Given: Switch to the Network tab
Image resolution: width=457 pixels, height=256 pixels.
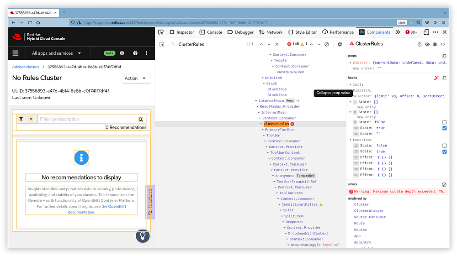Looking at the screenshot, I should pyautogui.click(x=271, y=32).
